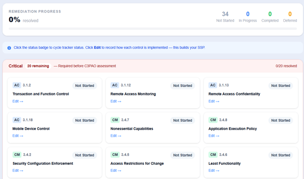The height and width of the screenshot is (179, 304).
Task: Cycle status badge for 3.4.2 Security Configuration Enforcement
Action: [85, 155]
